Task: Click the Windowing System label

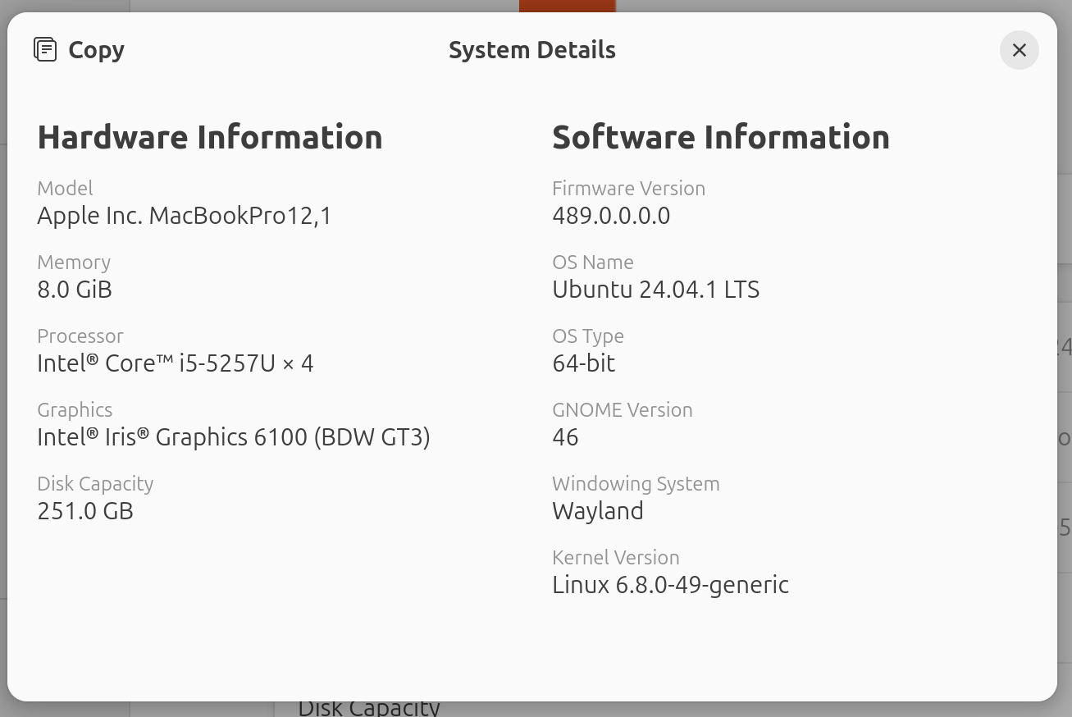Action: pyautogui.click(x=636, y=484)
